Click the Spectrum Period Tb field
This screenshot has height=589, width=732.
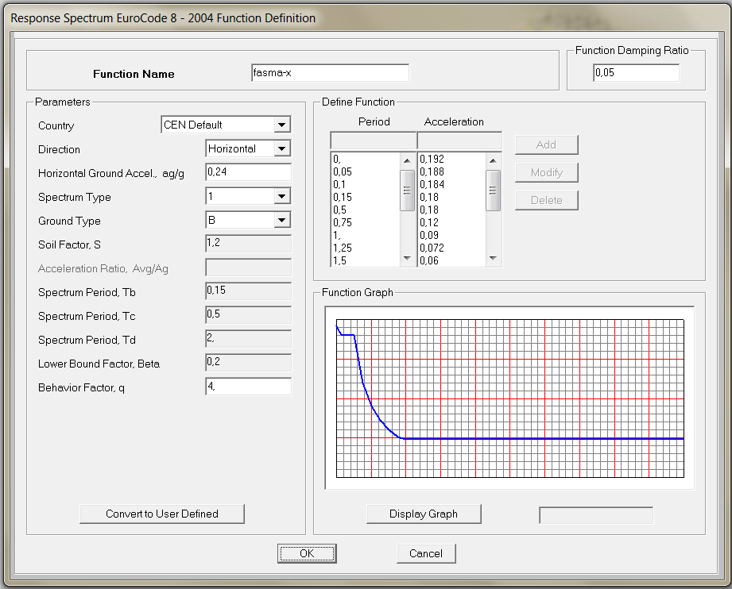[x=248, y=291]
